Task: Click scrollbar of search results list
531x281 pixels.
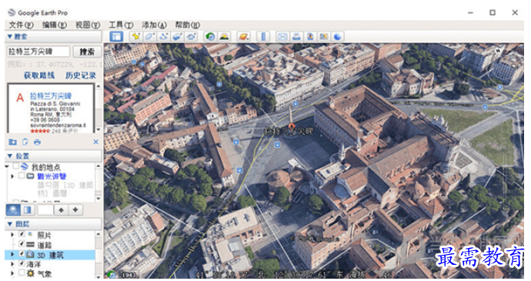Action: coord(99,108)
